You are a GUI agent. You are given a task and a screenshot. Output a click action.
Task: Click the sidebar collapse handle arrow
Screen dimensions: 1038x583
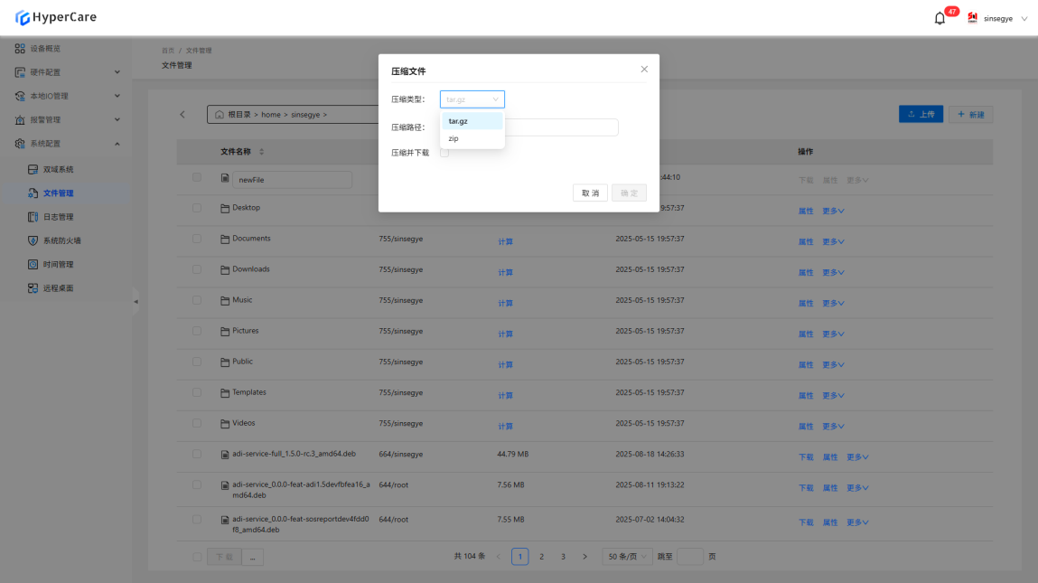[x=136, y=301]
